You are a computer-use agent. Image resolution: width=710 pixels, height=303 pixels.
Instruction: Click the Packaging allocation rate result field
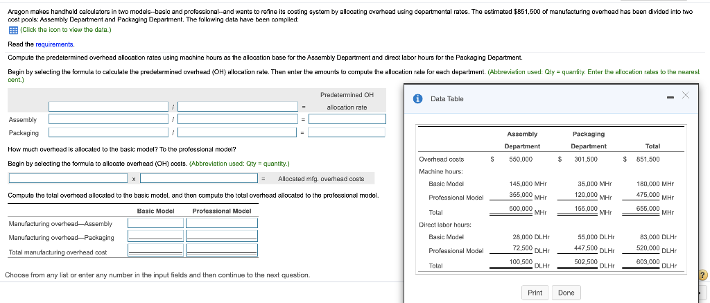[x=347, y=132]
